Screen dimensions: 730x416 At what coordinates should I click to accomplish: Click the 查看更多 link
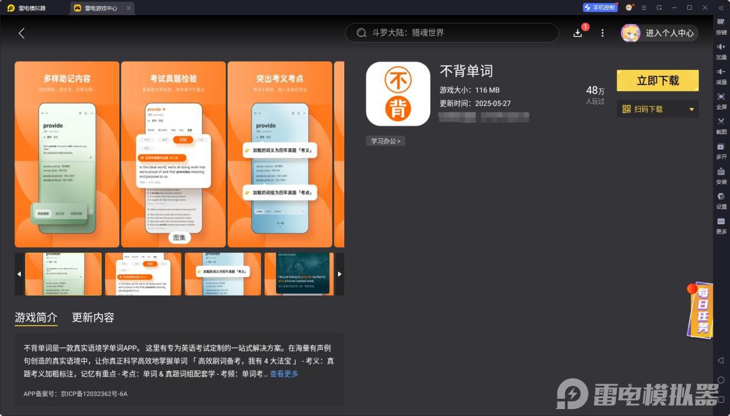pyautogui.click(x=284, y=374)
